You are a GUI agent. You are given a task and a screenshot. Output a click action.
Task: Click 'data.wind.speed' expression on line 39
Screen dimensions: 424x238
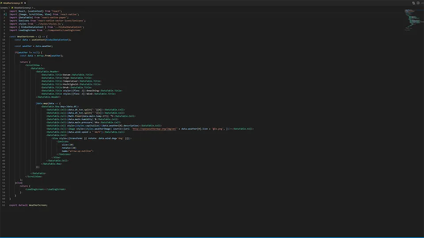click(79, 132)
